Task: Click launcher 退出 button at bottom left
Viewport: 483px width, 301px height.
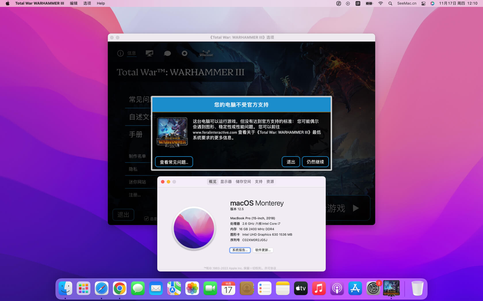Action: (x=123, y=215)
